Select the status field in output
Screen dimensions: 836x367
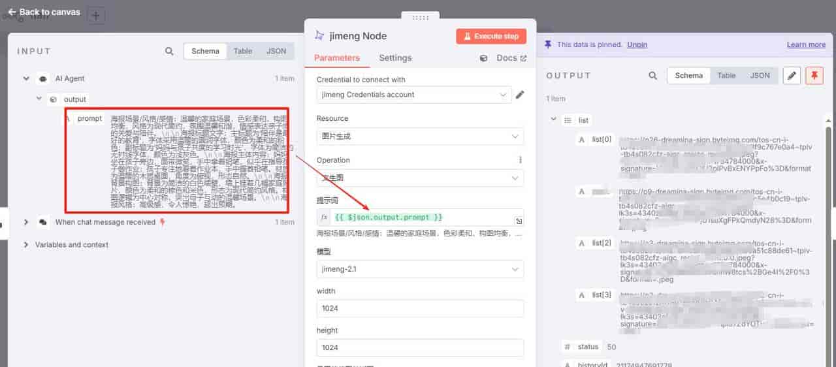pos(588,347)
